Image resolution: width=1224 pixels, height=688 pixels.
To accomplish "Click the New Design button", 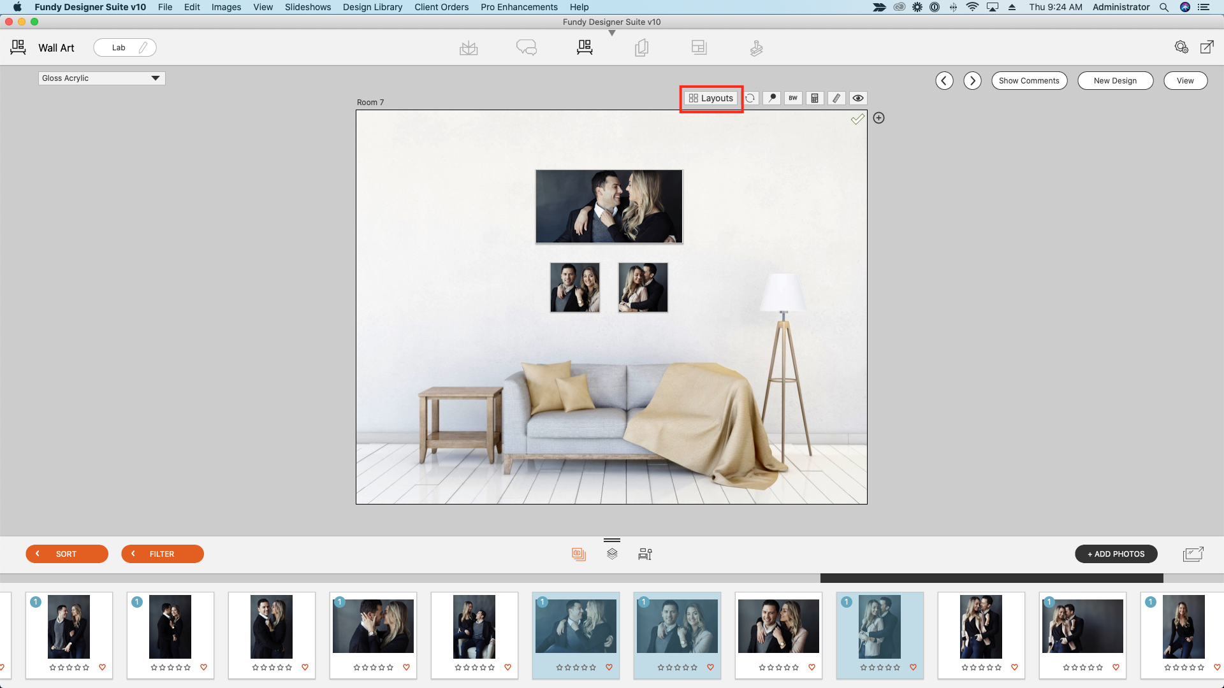I will pyautogui.click(x=1115, y=81).
